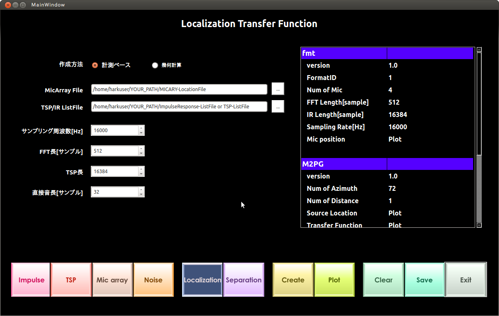This screenshot has height=316, width=499.
Task: Click Plot next to Mic position row
Action: [x=395, y=139]
